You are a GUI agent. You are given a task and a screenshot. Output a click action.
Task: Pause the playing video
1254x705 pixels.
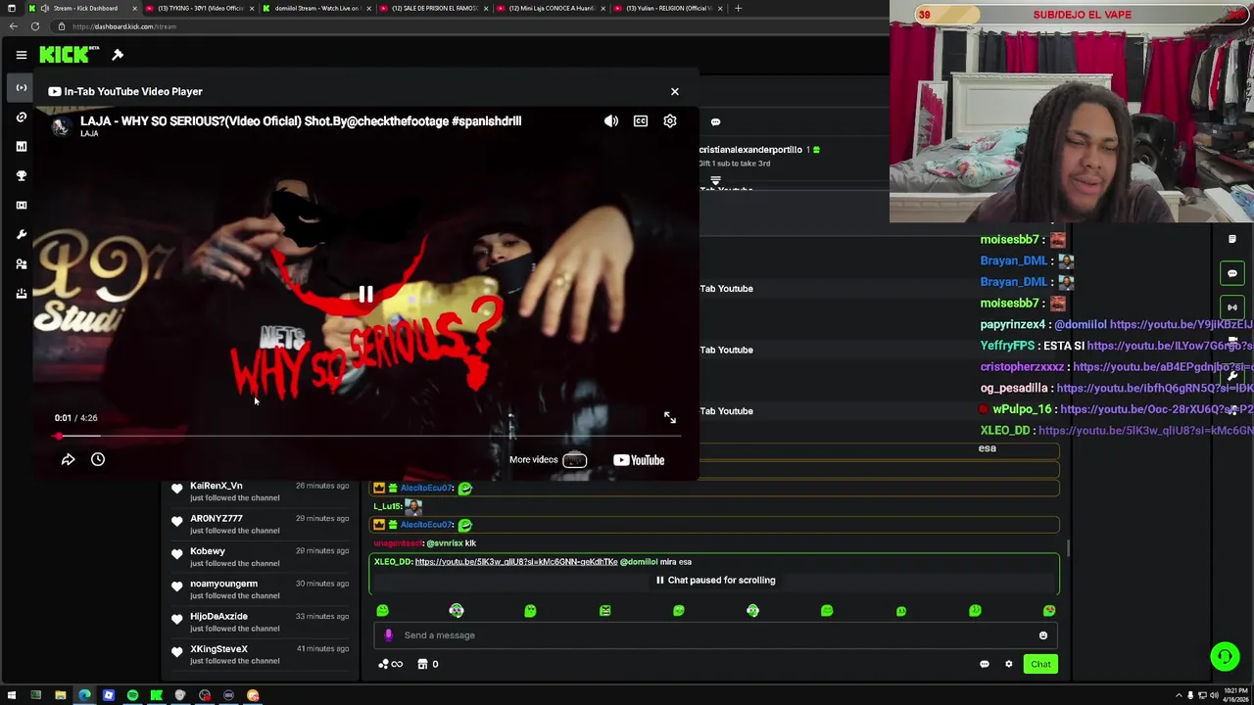tap(365, 294)
